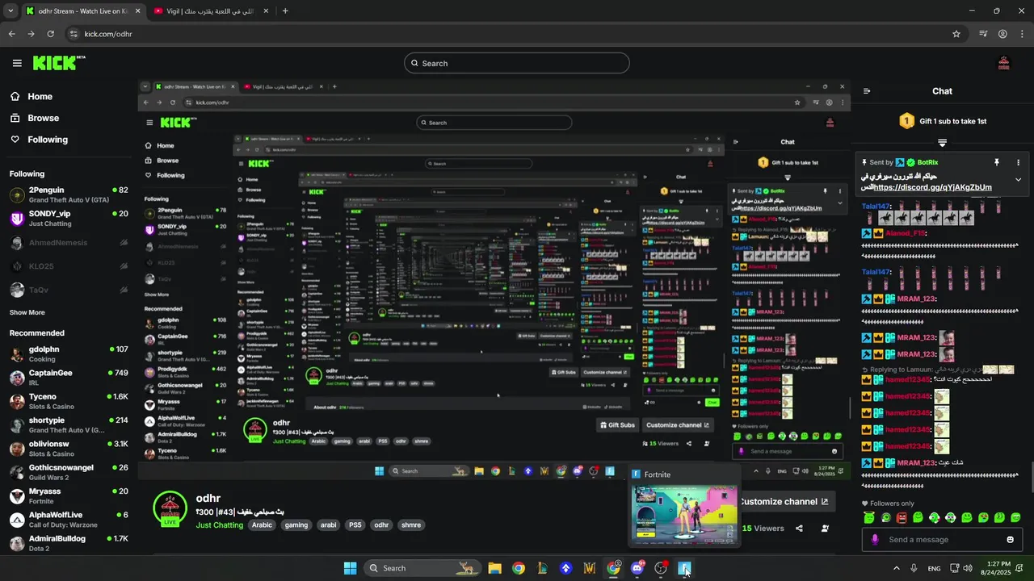Open recommended channel CaptainGee
This screenshot has height=581, width=1034.
click(69, 378)
